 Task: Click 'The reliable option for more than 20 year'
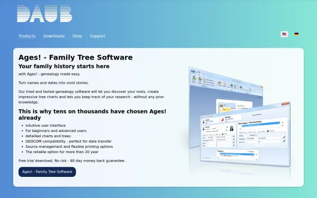pos(62,152)
